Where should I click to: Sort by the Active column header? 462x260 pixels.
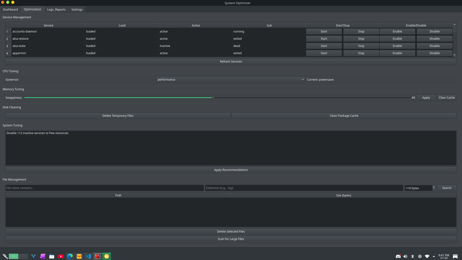pyautogui.click(x=196, y=25)
